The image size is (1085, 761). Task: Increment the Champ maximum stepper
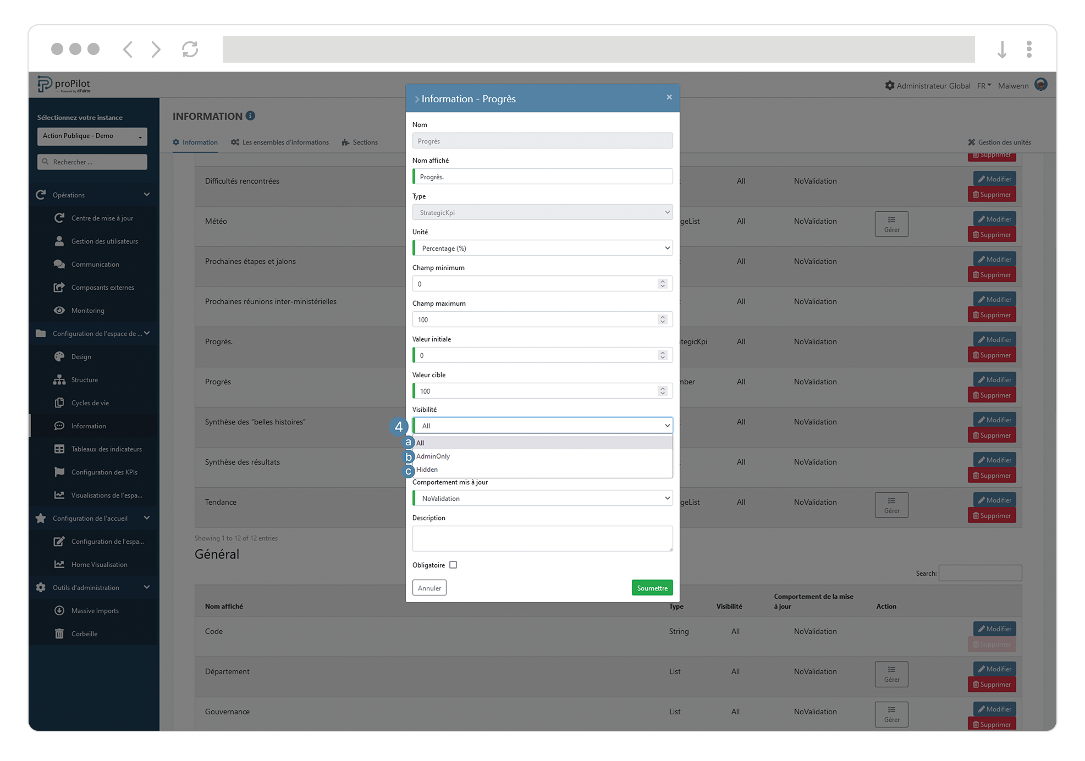(663, 317)
